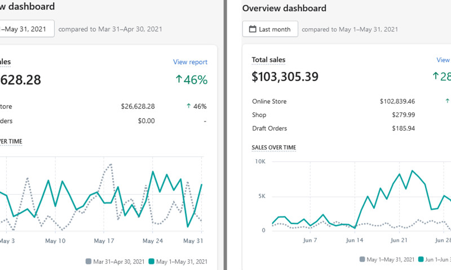Click the small up arrow in $26,628.28 row
This screenshot has width=451, height=270.
click(188, 106)
